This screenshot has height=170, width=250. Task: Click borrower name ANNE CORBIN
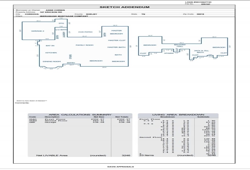click(x=55, y=10)
